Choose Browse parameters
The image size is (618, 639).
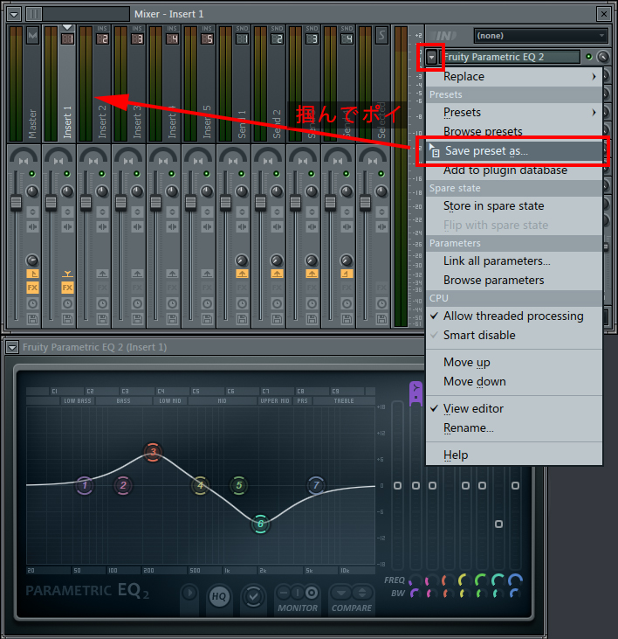(x=514, y=281)
